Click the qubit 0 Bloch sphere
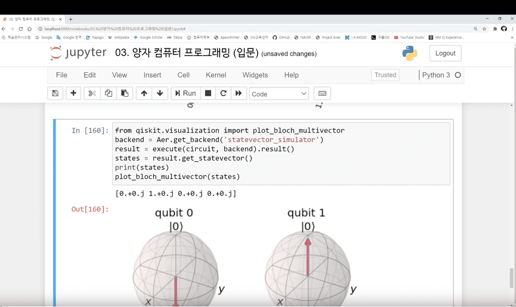This screenshot has width=516, height=307. coord(175,269)
